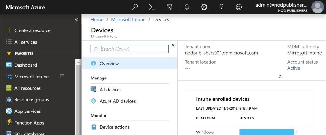Click the MDM authority value Microsoft Intune
The width and height of the screenshot is (326, 135).
[x=304, y=53]
